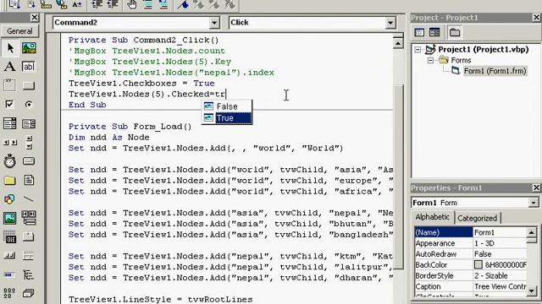Click the code window scroll up arrow
The height and width of the screenshot is (304, 542).
(398, 43)
